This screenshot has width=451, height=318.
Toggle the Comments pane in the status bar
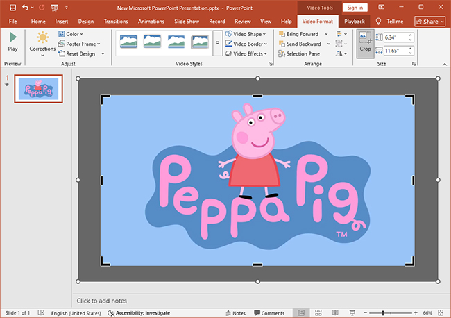[269, 313]
